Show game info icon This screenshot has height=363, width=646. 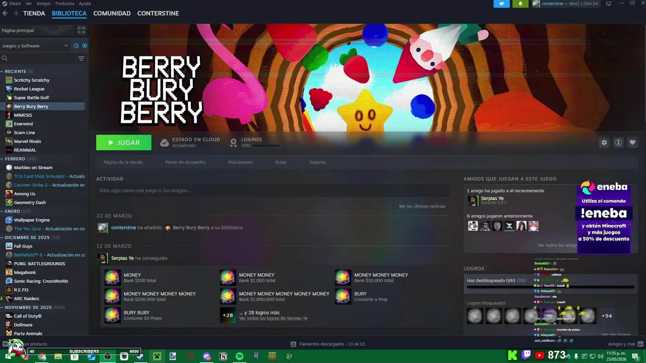point(618,143)
